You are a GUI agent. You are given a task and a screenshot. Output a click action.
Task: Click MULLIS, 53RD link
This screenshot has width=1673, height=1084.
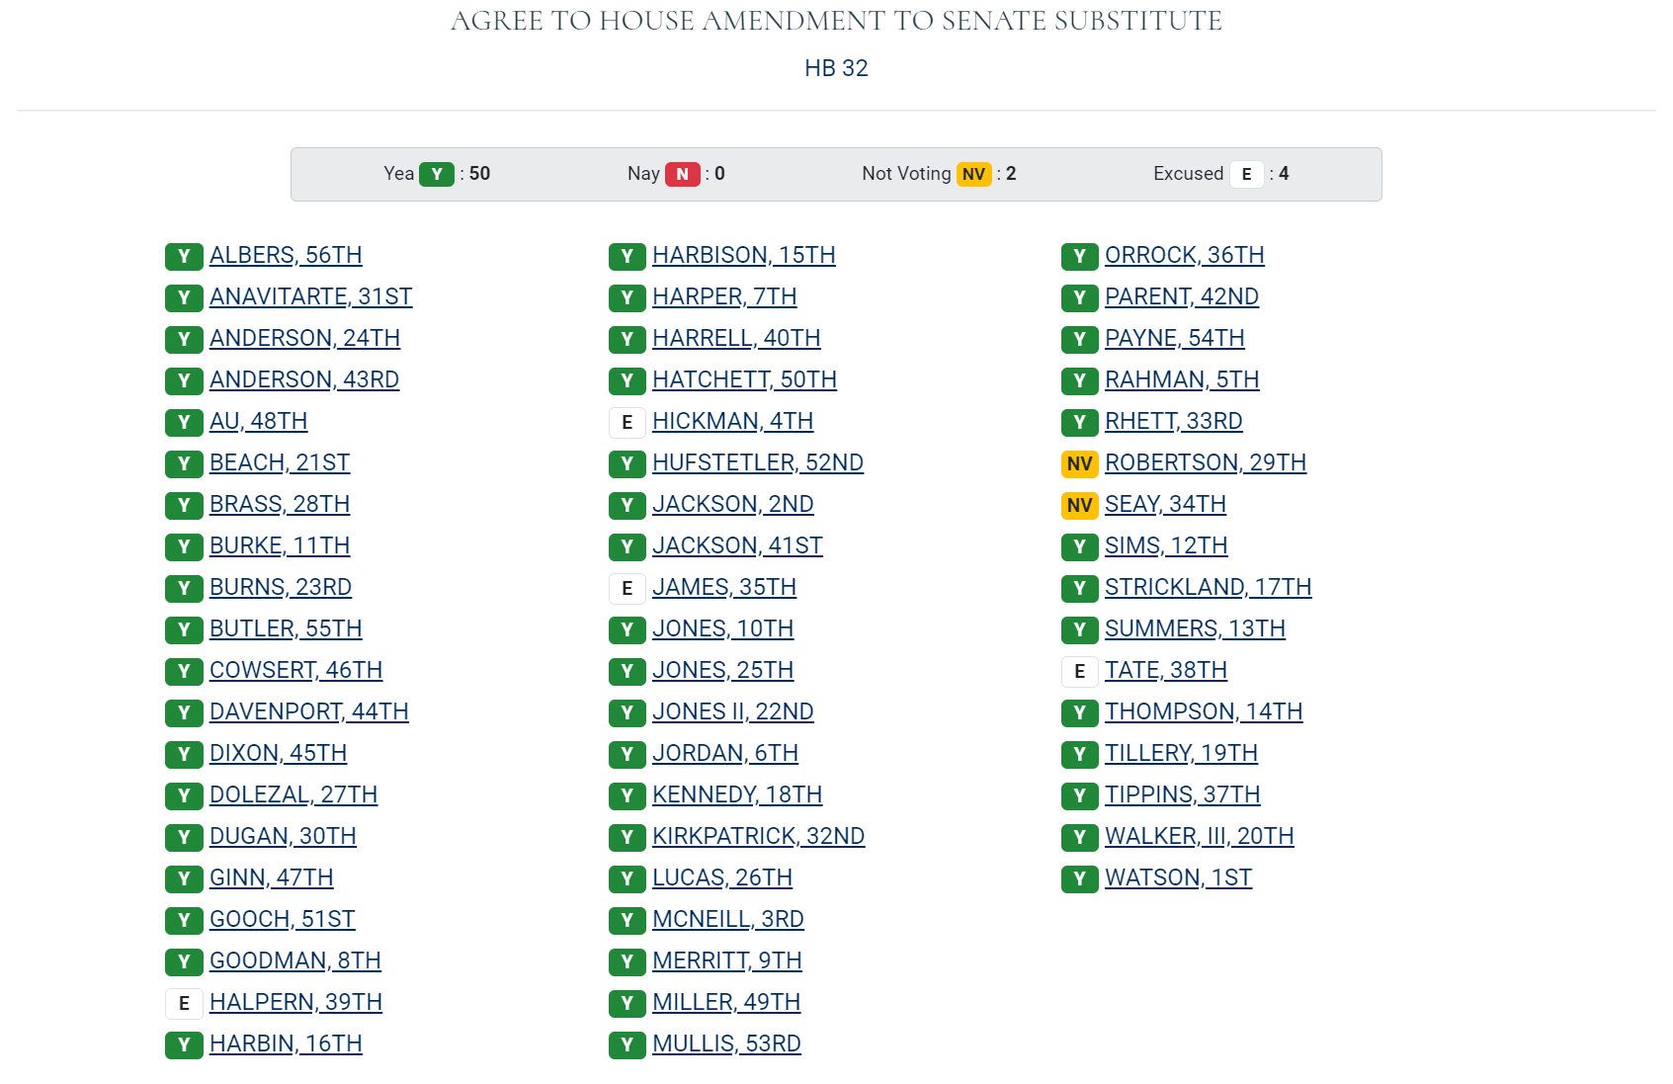coord(726,1043)
